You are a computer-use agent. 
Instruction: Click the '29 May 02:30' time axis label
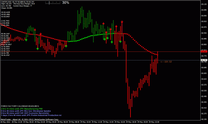pyautogui.click(x=40, y=122)
